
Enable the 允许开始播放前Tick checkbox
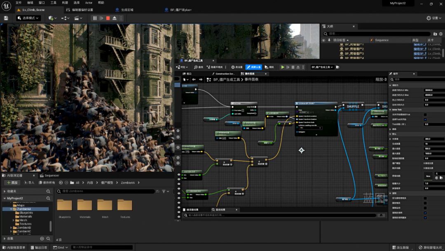(x=425, y=114)
